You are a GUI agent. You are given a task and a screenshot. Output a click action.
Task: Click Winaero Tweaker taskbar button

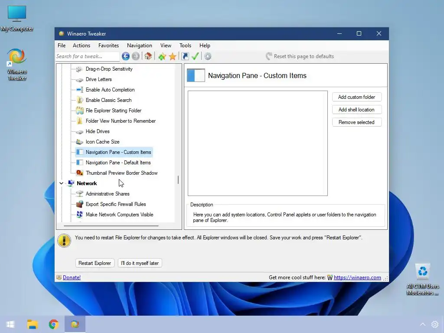[75, 324]
